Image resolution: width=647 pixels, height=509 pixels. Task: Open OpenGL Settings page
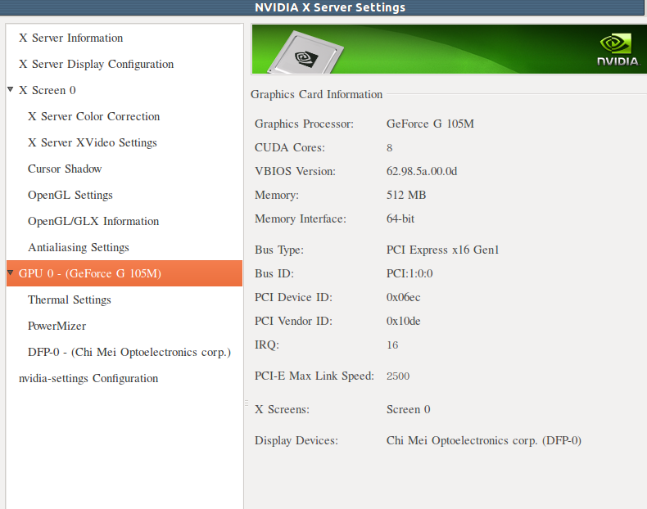[70, 195]
